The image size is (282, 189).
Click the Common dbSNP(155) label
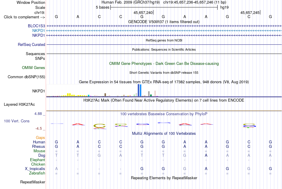[26, 77]
